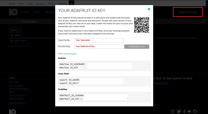Screen dimensions: 208x114
Task: Open Adafruit YouTube channel icon
Action: point(189,111)
